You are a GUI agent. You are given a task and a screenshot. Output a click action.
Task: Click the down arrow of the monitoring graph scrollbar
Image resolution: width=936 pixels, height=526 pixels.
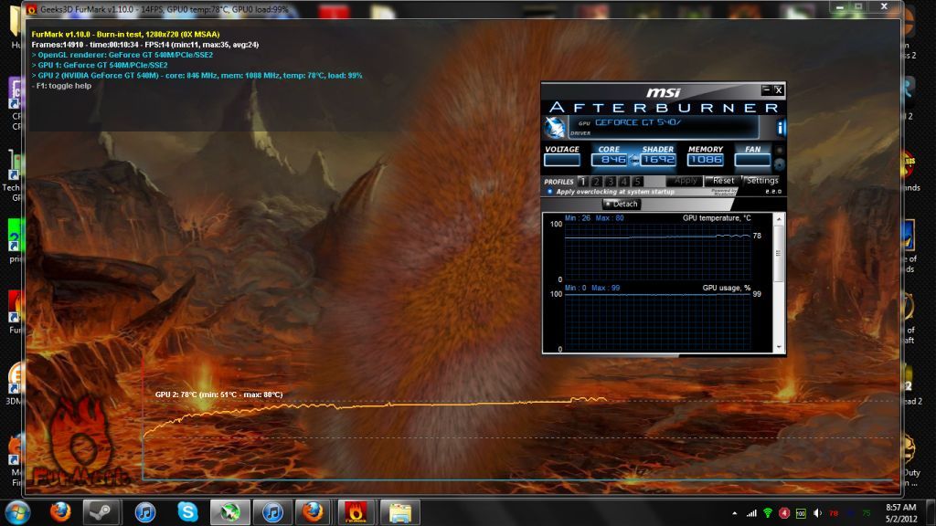click(779, 347)
